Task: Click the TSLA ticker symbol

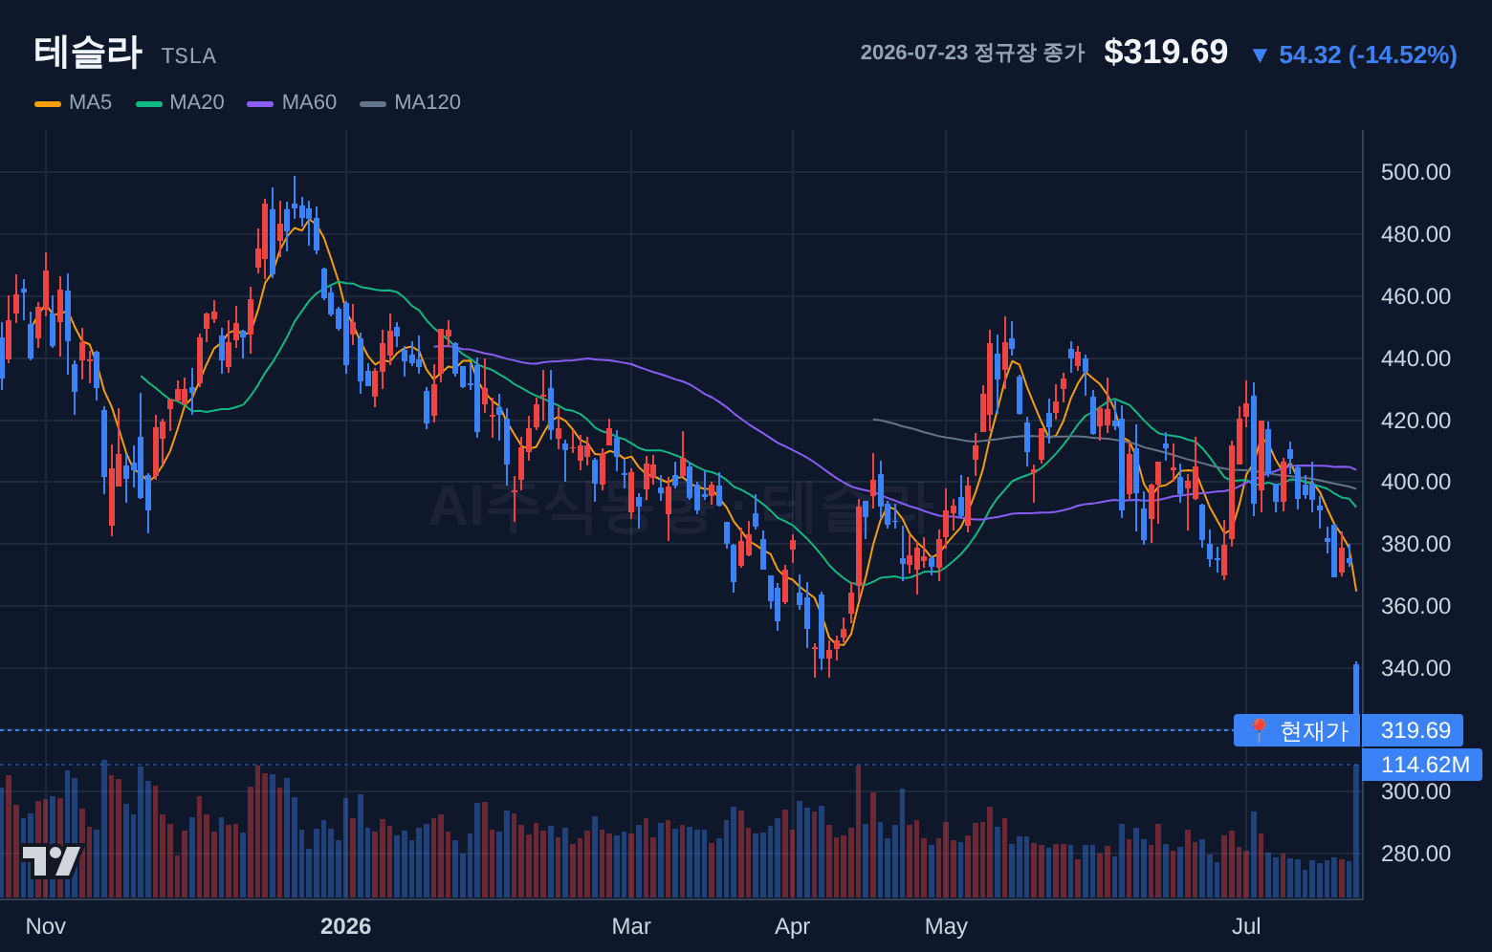Action: [188, 56]
